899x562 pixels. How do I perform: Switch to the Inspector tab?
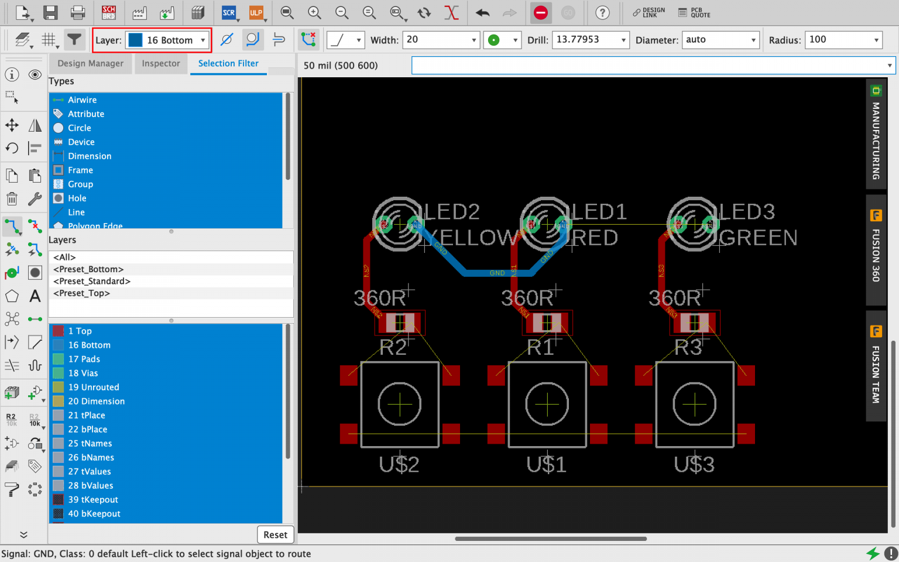pos(161,63)
